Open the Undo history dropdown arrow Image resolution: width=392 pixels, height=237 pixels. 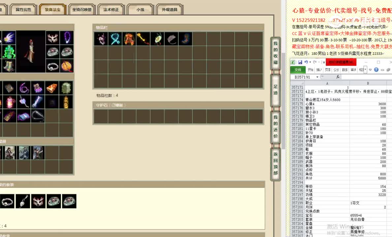pyautogui.click(x=310, y=62)
